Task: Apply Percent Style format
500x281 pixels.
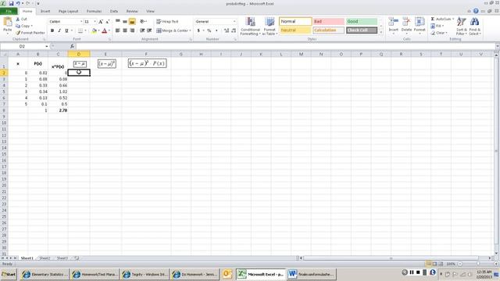Action: click(x=209, y=30)
